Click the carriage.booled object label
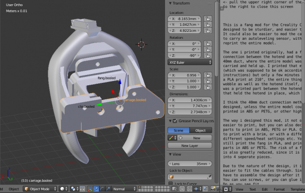305x193 pixels. pos(134,100)
